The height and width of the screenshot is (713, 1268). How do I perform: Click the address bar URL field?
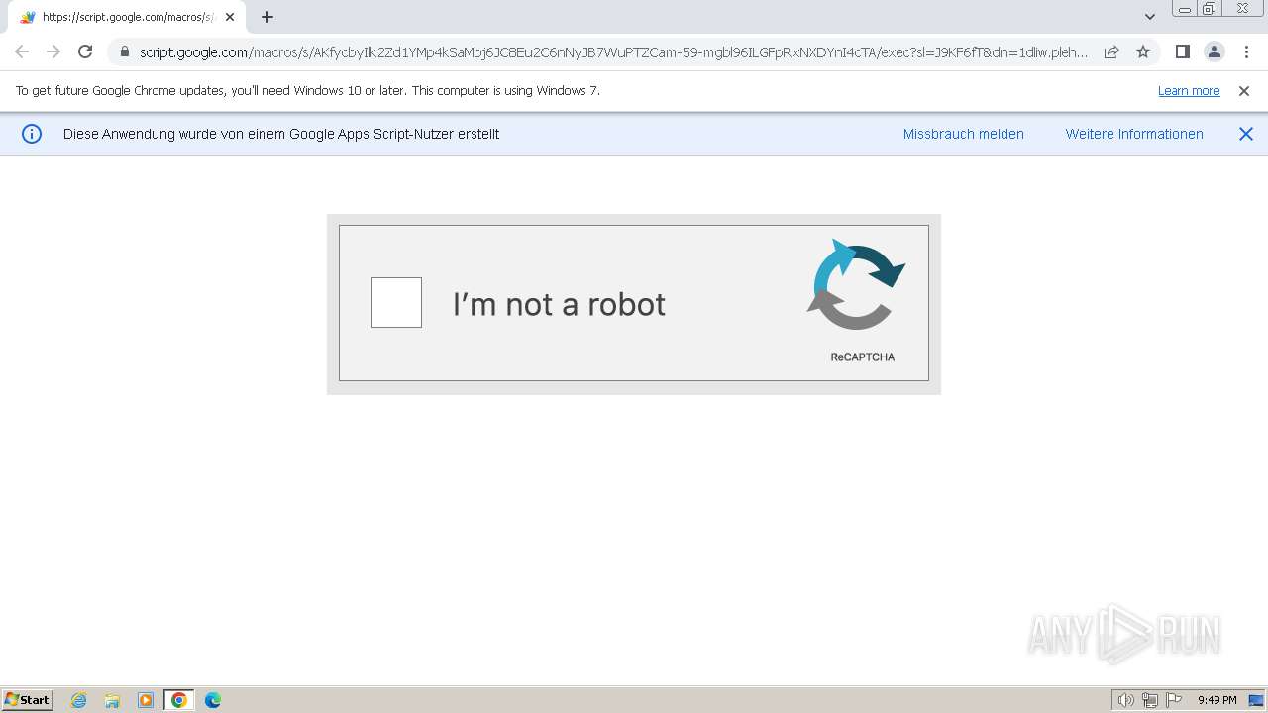[613, 52]
